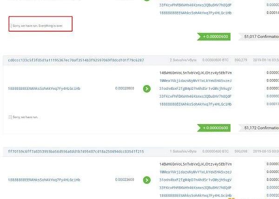The width and height of the screenshot is (279, 199).
Task: Click the +0.00000600 badge above 51,172 Confirmations
Action: pyautogui.click(x=214, y=128)
